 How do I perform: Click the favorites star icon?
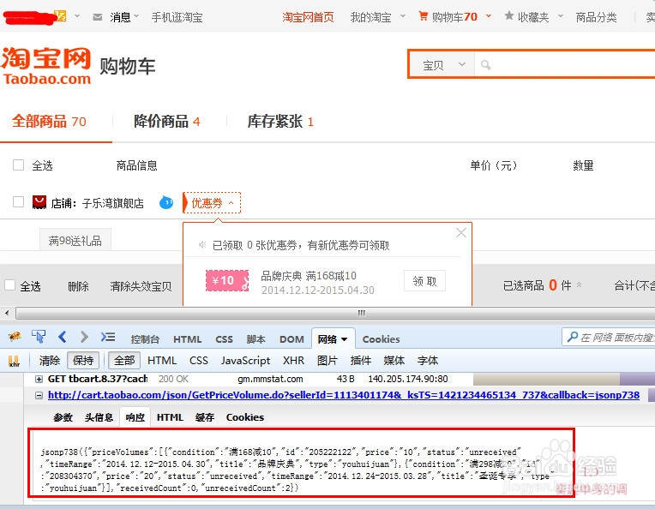point(508,16)
